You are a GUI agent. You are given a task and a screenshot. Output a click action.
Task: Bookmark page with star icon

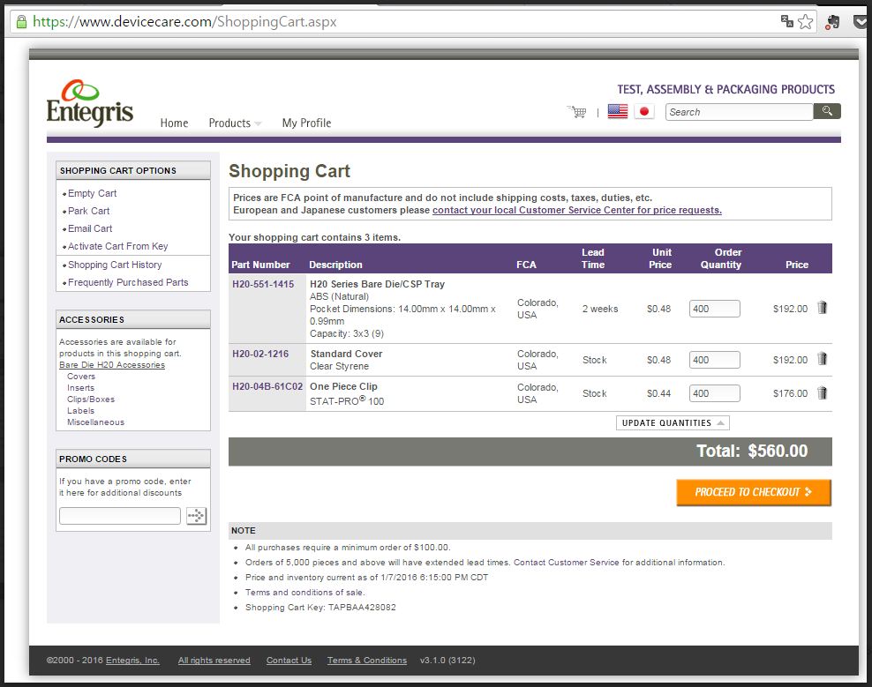pos(805,22)
